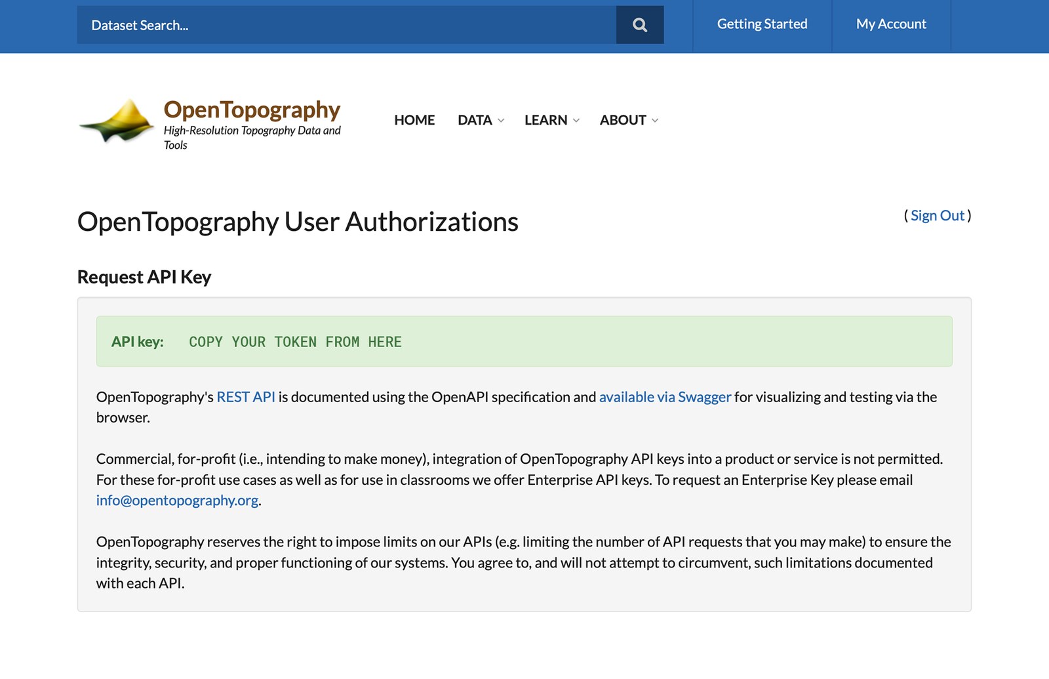
Task: Click the OpenTopography mountain logo
Action: (117, 121)
